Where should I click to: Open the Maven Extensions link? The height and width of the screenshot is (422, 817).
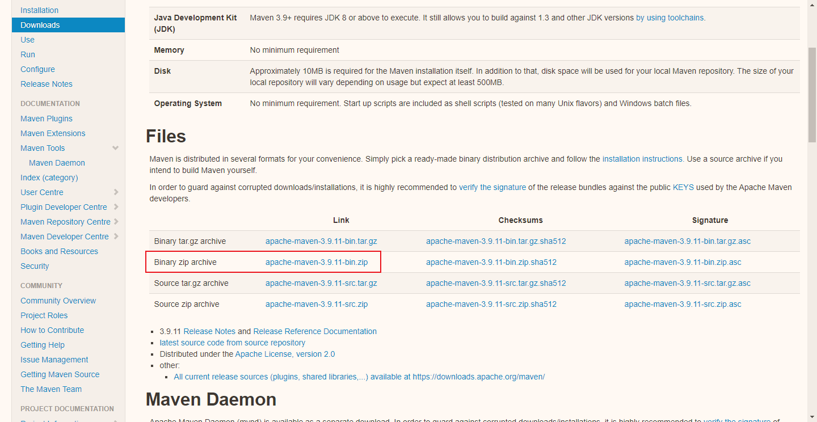[53, 133]
